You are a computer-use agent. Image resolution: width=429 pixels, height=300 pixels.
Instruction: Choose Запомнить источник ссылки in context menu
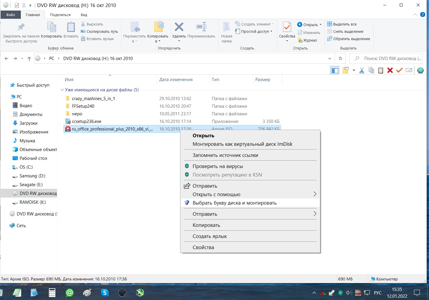click(250, 155)
